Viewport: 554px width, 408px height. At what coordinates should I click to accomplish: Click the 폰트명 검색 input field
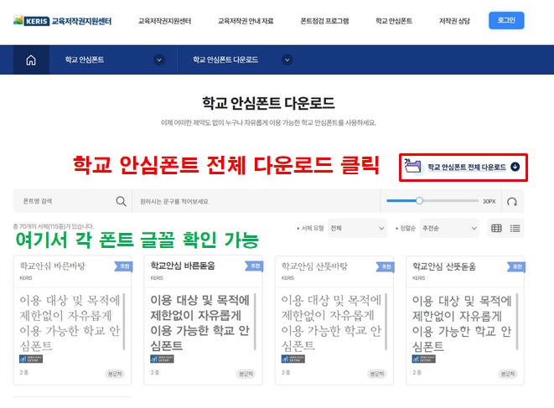[x=67, y=201]
